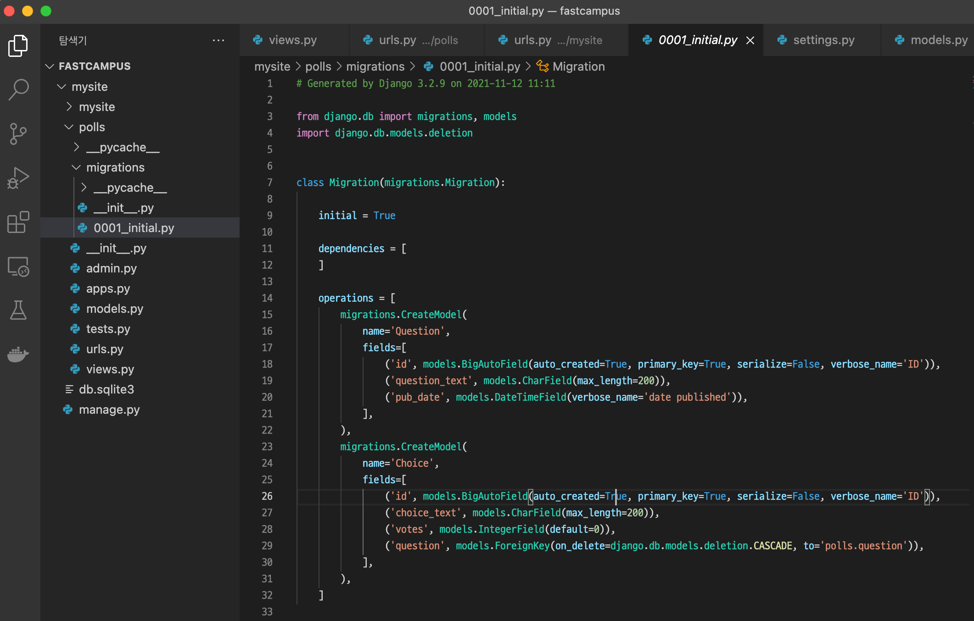Close the 0001_initial.py tab

point(750,40)
